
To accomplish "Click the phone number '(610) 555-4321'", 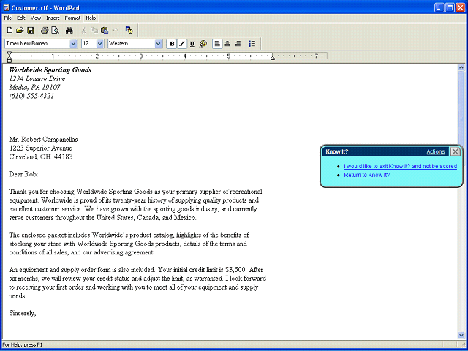I will (x=31, y=96).
